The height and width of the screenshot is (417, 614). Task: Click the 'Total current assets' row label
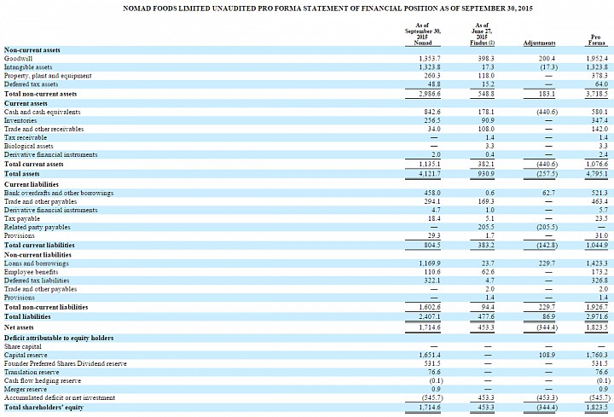point(33,165)
